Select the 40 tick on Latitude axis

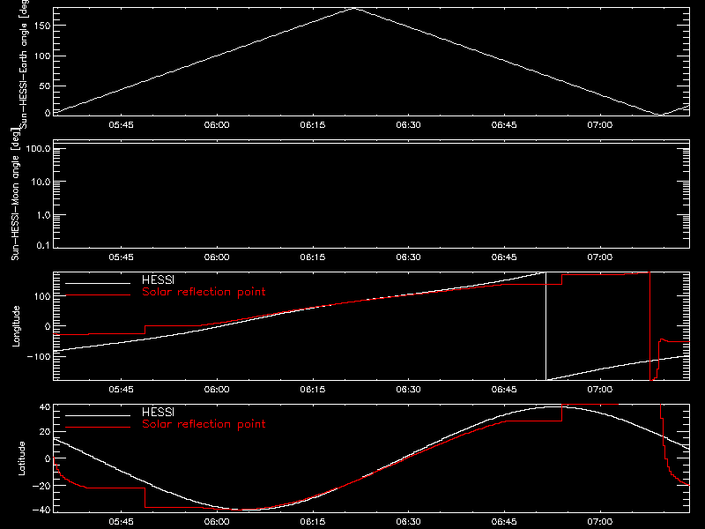coord(45,407)
